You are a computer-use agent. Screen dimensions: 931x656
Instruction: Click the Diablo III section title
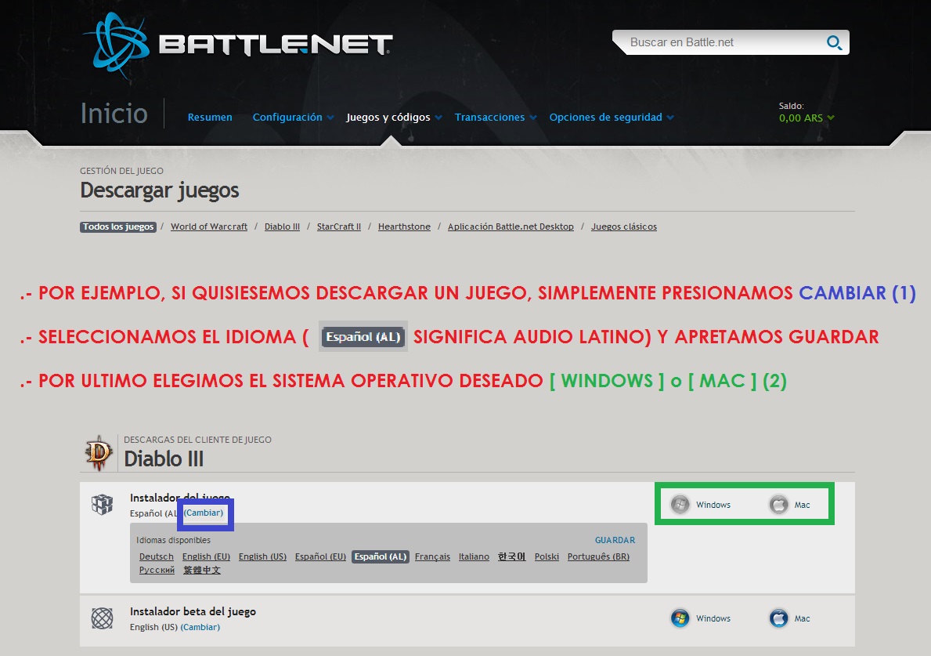164,458
